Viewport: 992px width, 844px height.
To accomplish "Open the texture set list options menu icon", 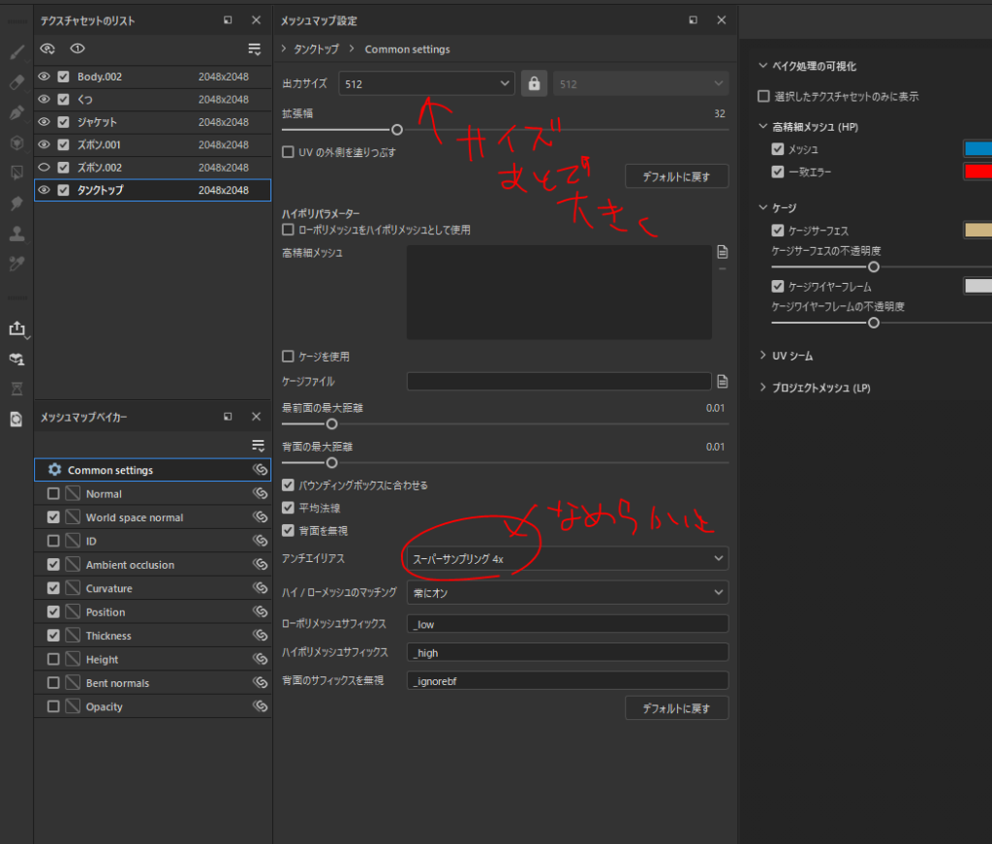I will click(255, 48).
